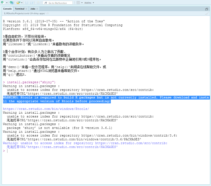Click the Create a Project icon
211x186 pixels.
(x=12, y=2)
